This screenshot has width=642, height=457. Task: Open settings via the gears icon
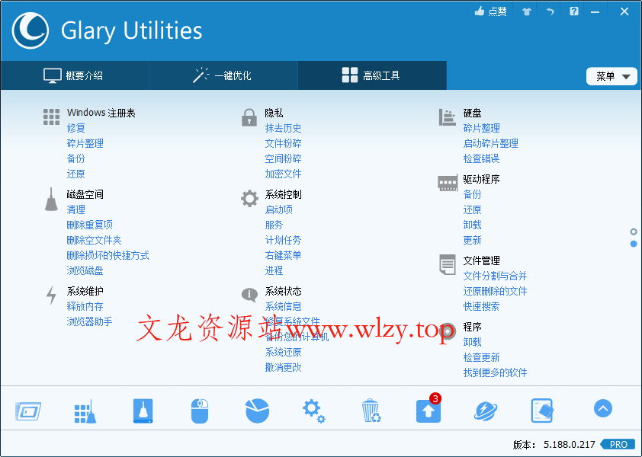[x=313, y=409]
